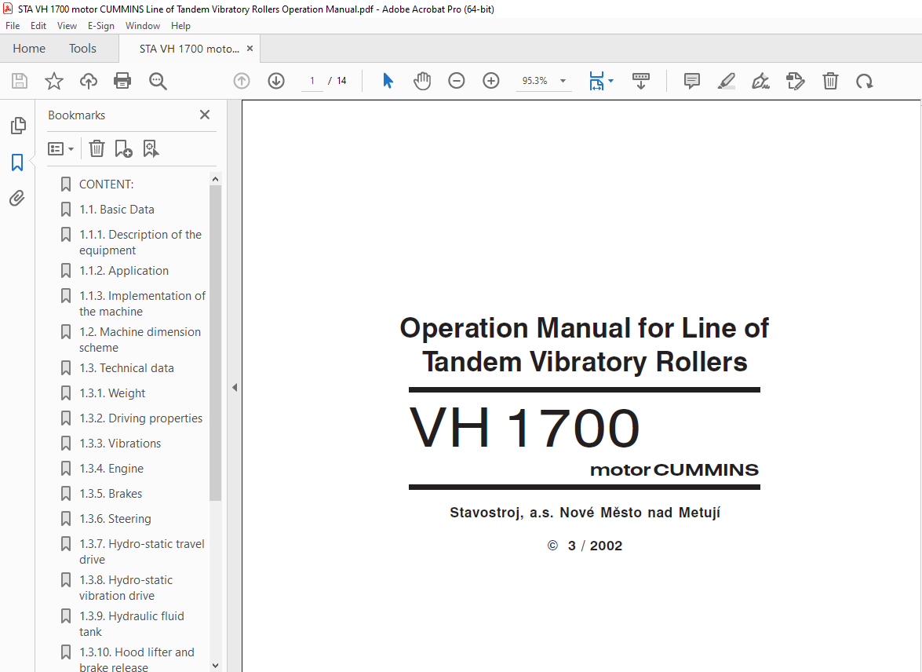
Task: Select the Hand pan tool
Action: 422,81
